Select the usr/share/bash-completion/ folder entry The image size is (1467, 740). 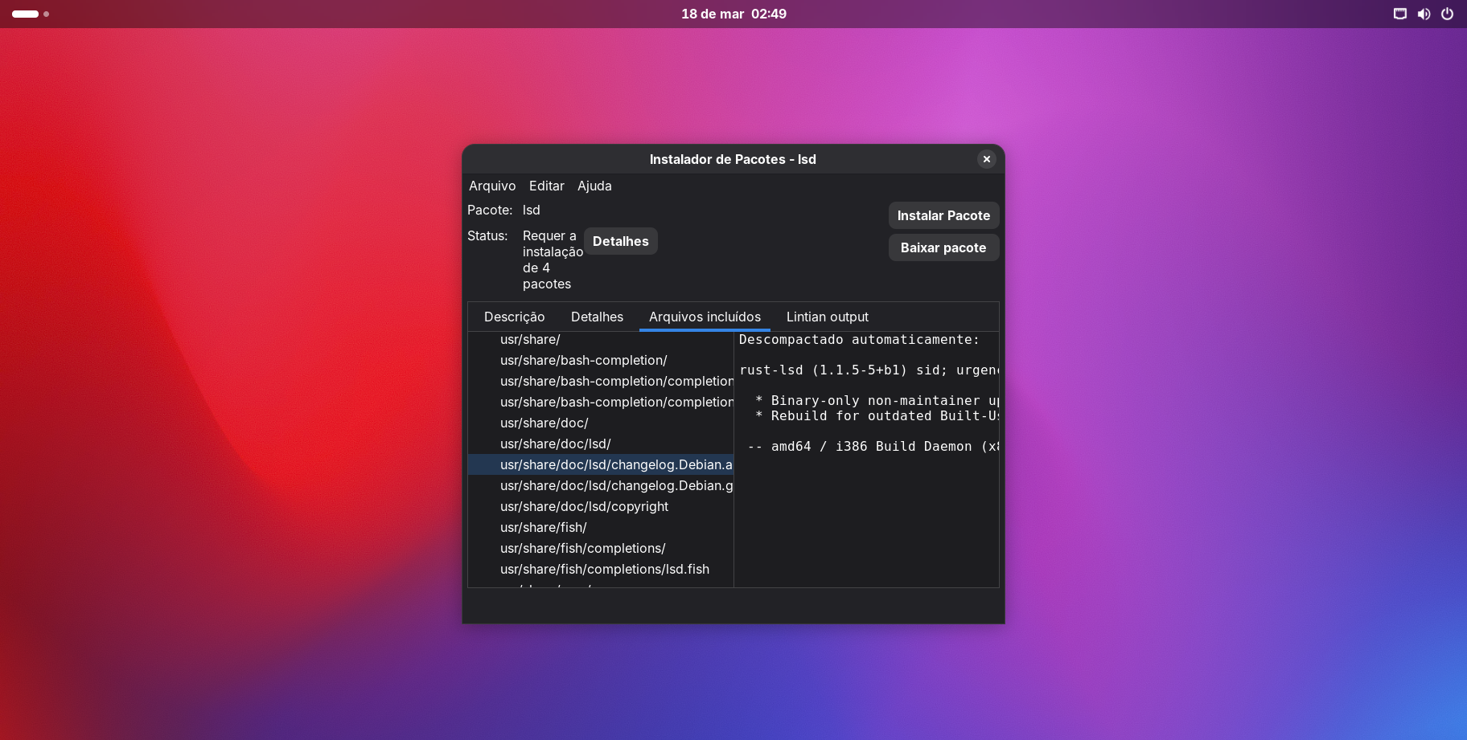coord(583,360)
